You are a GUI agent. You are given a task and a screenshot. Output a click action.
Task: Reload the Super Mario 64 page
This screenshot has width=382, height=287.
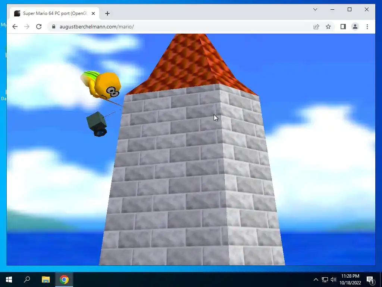39,27
